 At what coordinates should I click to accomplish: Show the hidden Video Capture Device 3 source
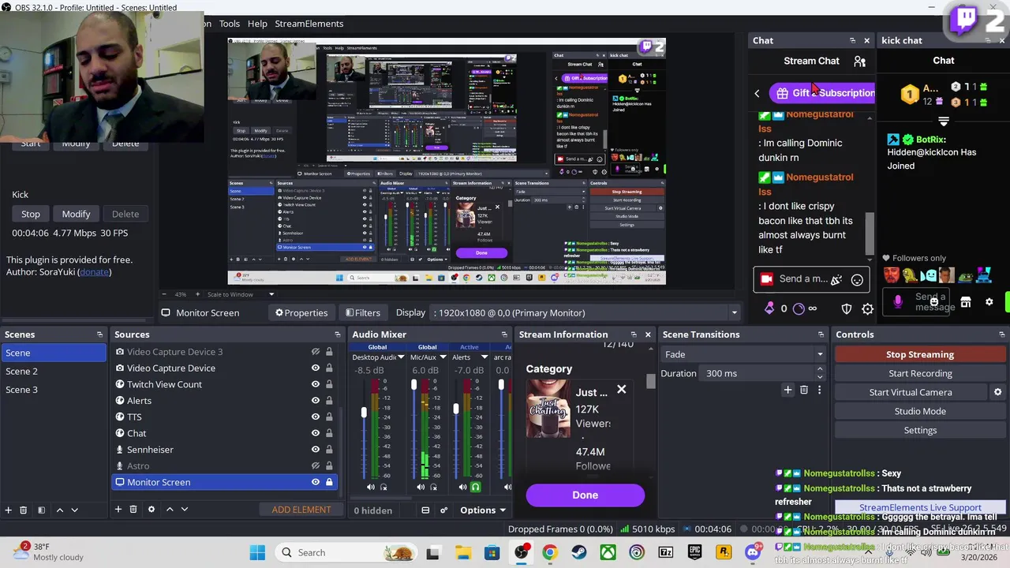pos(316,352)
